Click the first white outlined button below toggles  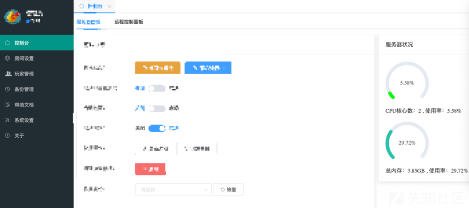click(155, 148)
